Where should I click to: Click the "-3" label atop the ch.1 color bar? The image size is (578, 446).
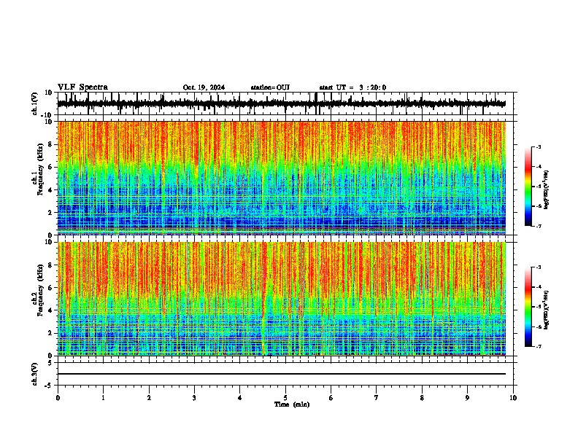[539, 147]
